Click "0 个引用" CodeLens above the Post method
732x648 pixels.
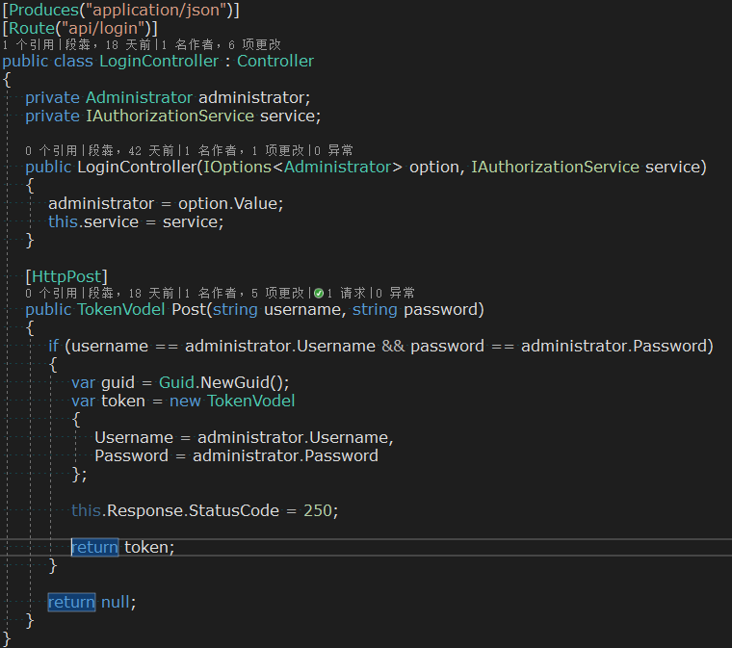coord(51,293)
